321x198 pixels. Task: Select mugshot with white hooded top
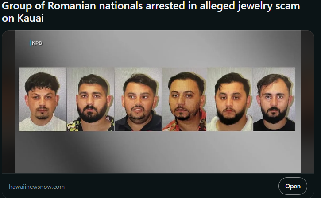[x=230, y=99]
